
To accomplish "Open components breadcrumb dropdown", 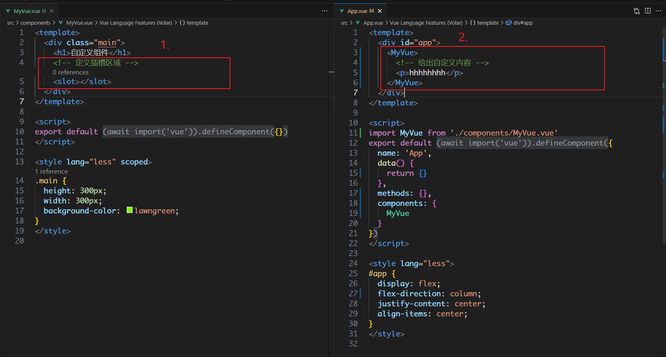I will click(x=36, y=23).
